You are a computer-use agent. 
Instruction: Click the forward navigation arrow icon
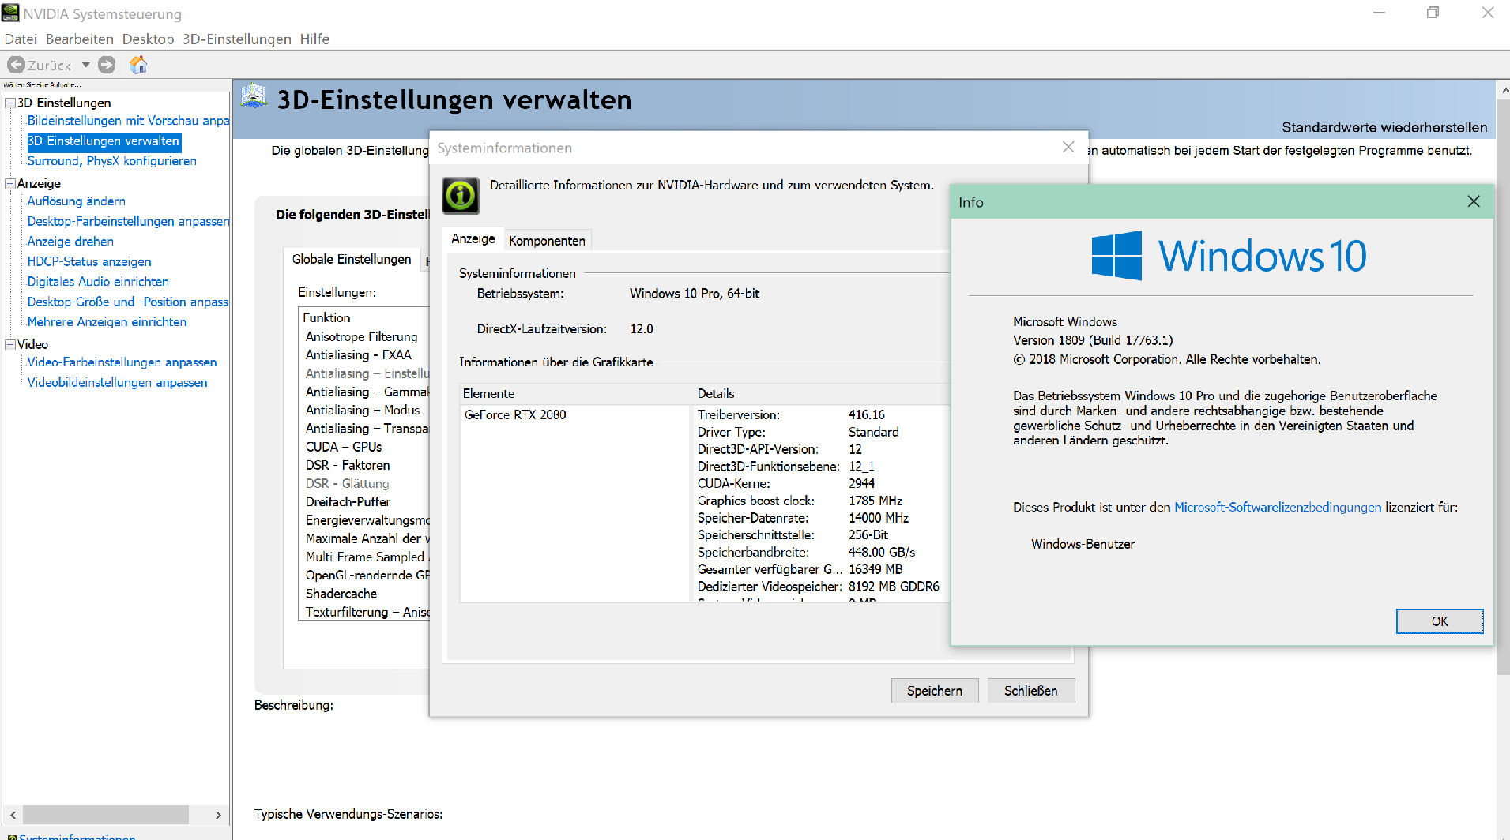click(107, 65)
